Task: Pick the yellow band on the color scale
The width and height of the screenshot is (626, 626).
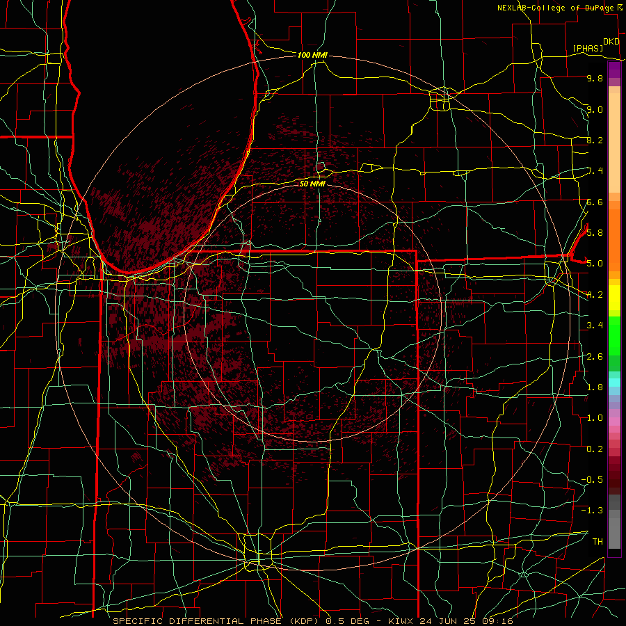Action: (614, 298)
